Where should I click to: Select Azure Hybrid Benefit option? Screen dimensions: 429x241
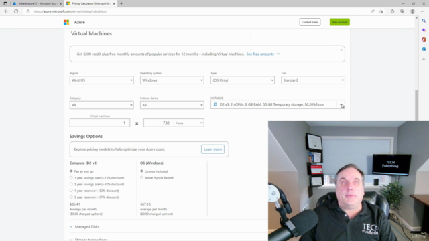tap(141, 178)
